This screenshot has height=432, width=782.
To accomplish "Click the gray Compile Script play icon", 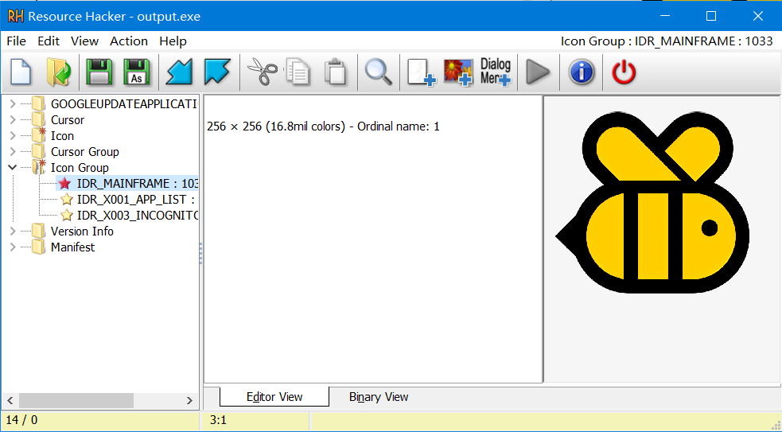I will point(539,72).
